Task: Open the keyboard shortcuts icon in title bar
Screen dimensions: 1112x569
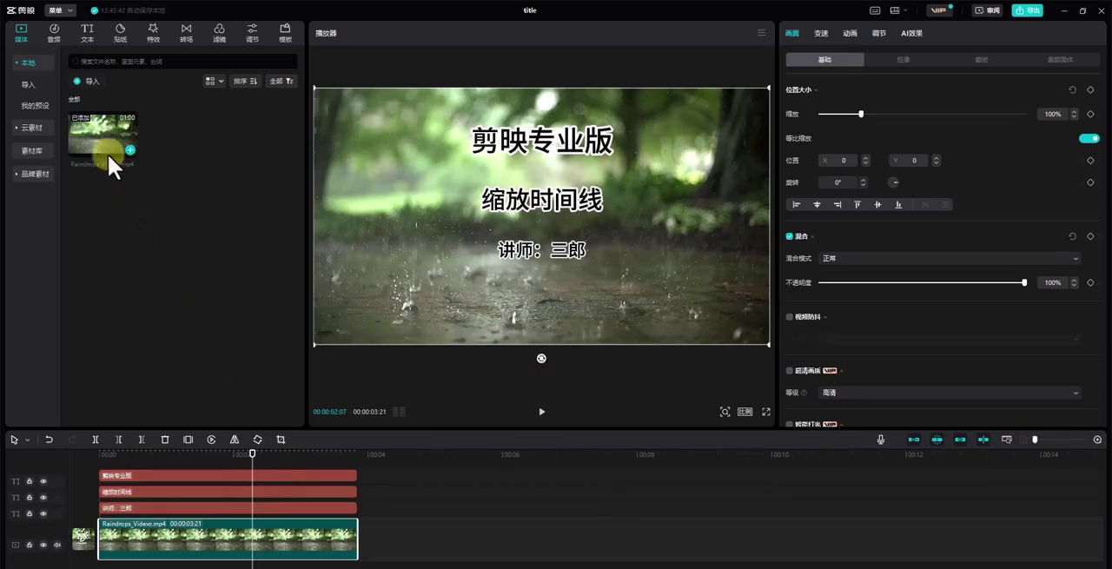Action: coord(876,10)
